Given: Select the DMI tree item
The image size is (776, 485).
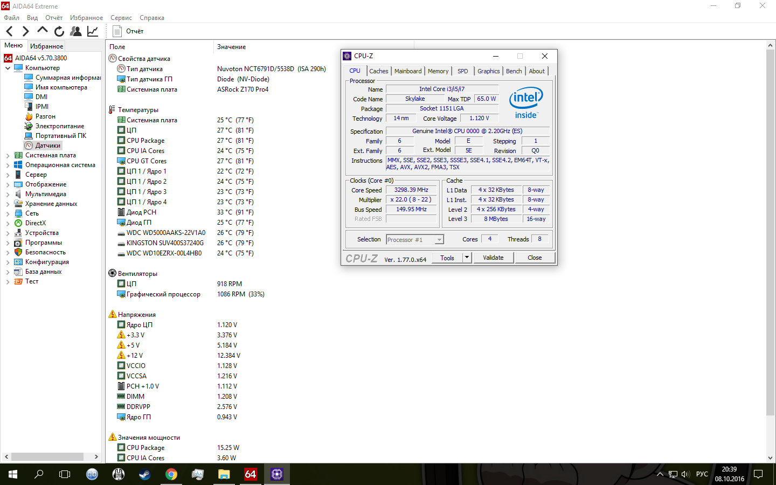Looking at the screenshot, I should 41,97.
